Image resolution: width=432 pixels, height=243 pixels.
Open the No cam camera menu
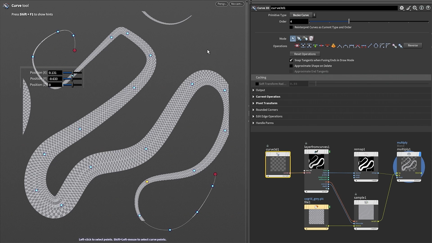(x=237, y=4)
